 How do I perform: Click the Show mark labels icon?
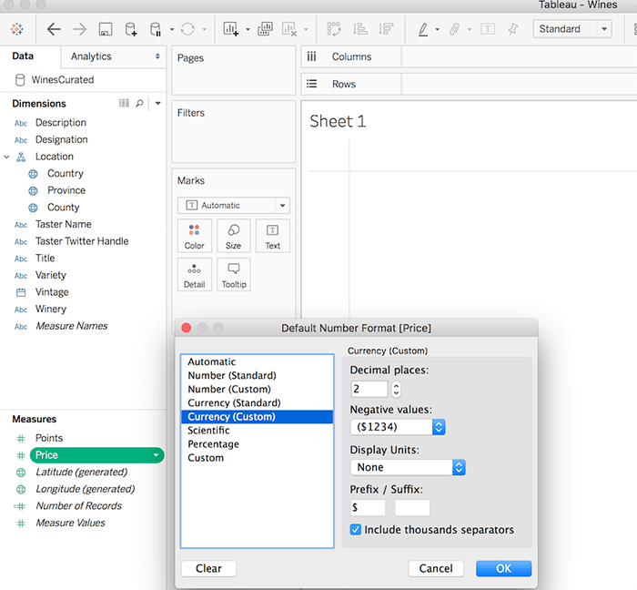click(x=488, y=29)
